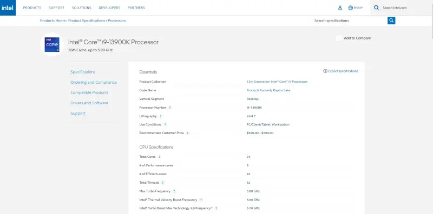Viewport: 433px width, 214px height.
Task: Navigate to Product Specifications breadcrumb
Action: [87, 21]
